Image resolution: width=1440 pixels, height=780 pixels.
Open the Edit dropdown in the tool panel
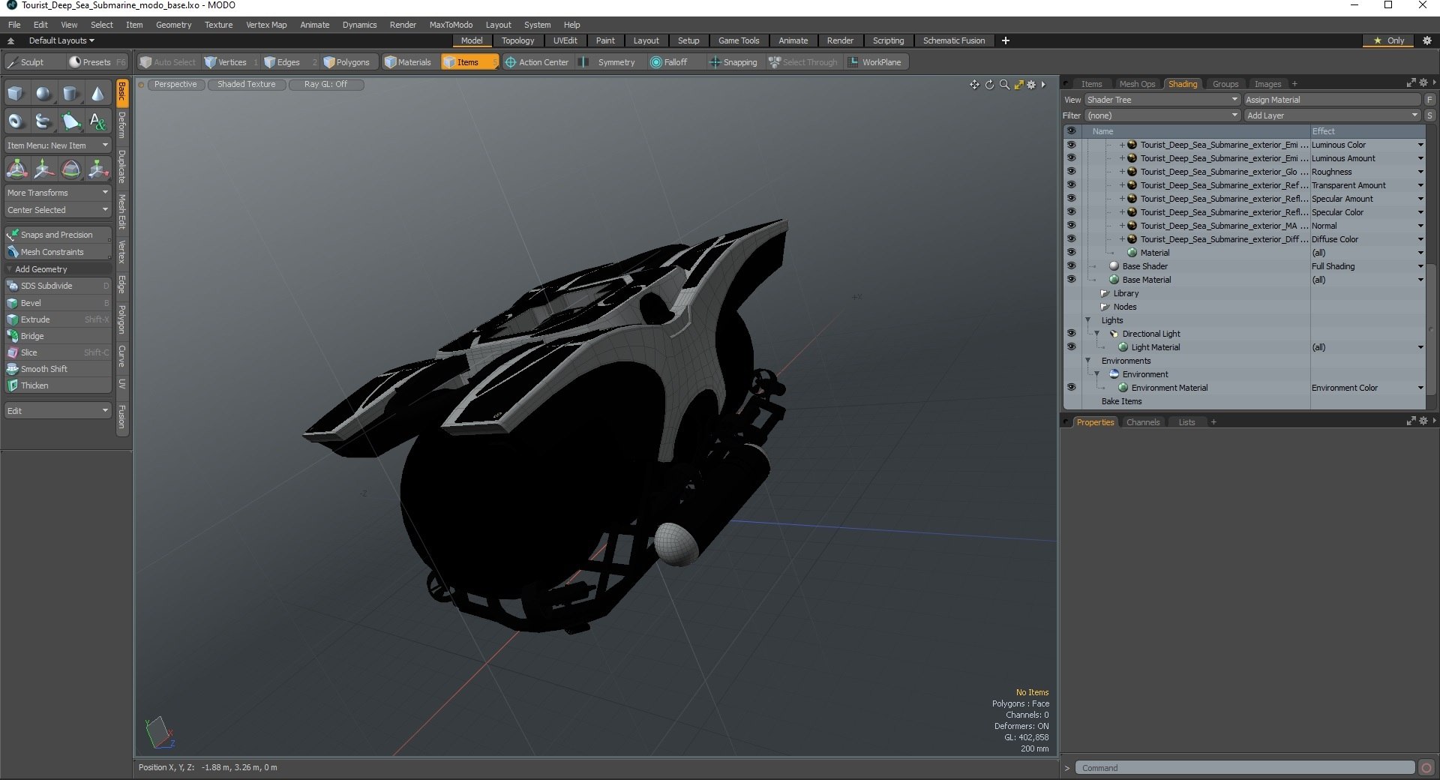coord(58,411)
